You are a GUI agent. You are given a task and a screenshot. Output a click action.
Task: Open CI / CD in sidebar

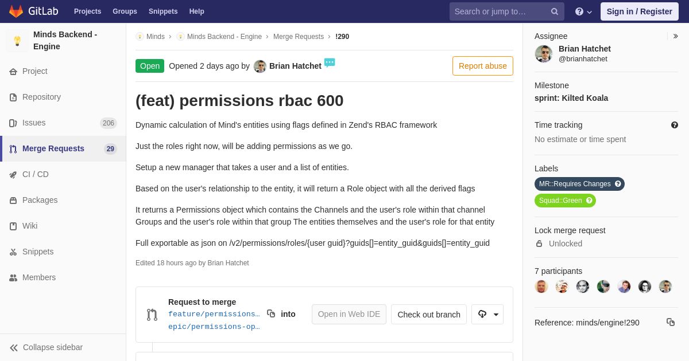point(35,174)
